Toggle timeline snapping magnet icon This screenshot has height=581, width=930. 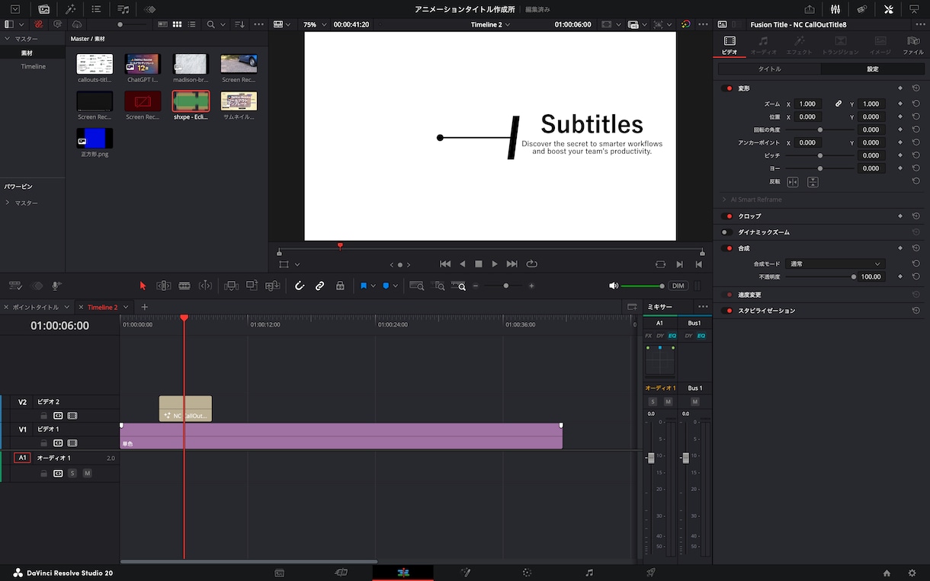[x=300, y=286]
